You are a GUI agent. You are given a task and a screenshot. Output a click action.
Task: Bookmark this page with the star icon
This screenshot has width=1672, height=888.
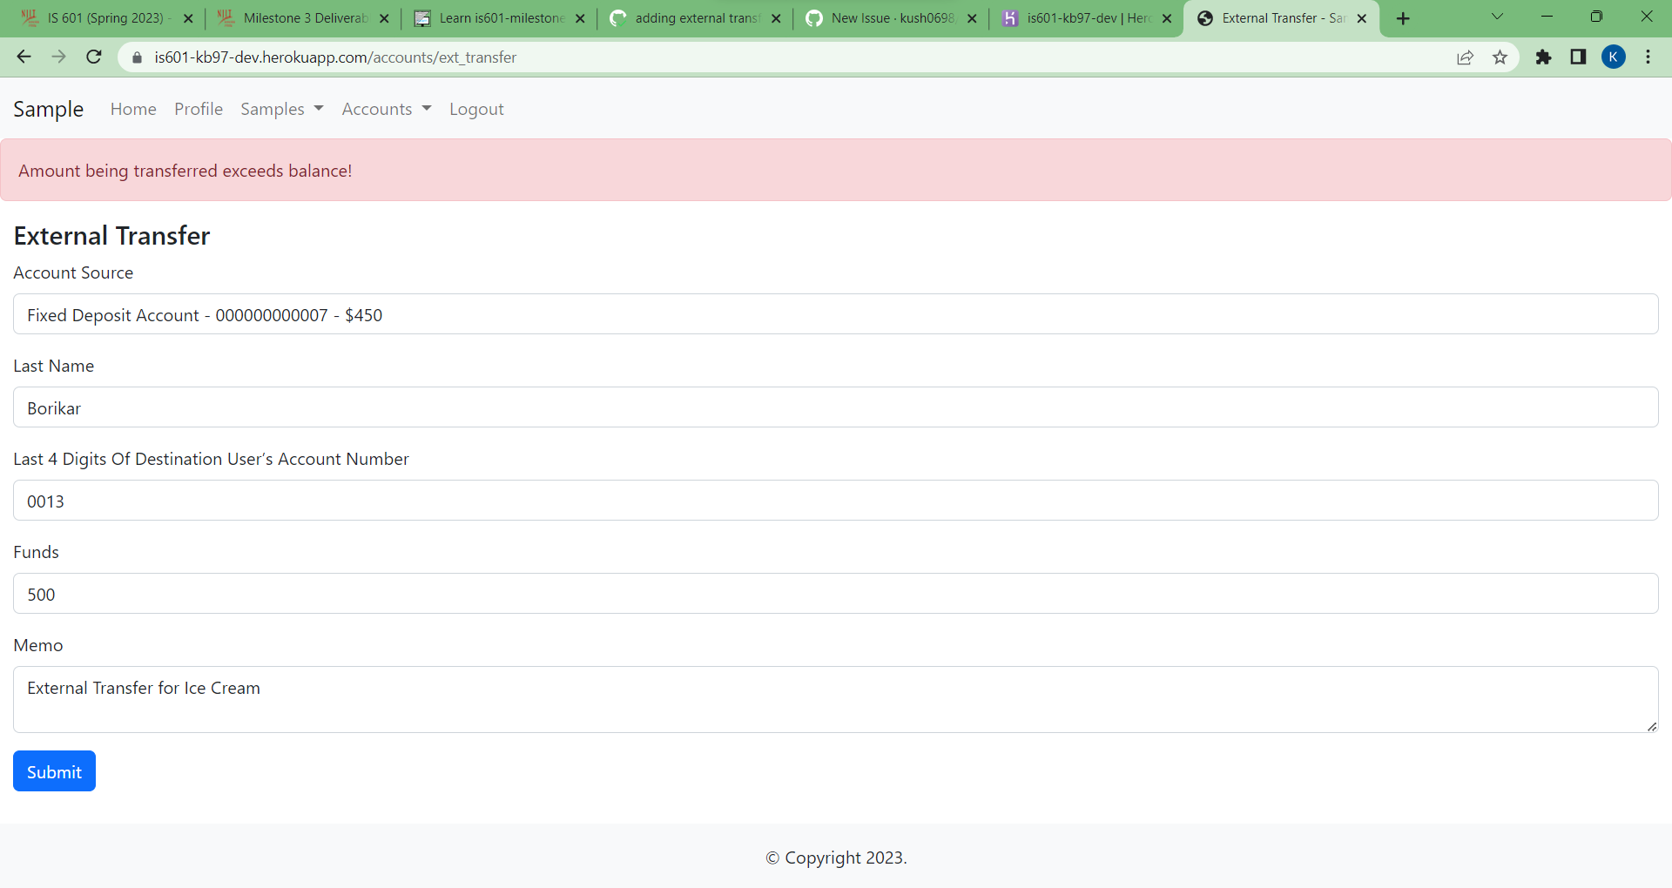(x=1500, y=57)
